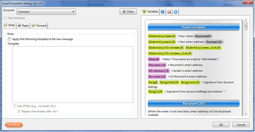
Task: Click the %from(mail)% variable
Action: [x=159, y=71]
